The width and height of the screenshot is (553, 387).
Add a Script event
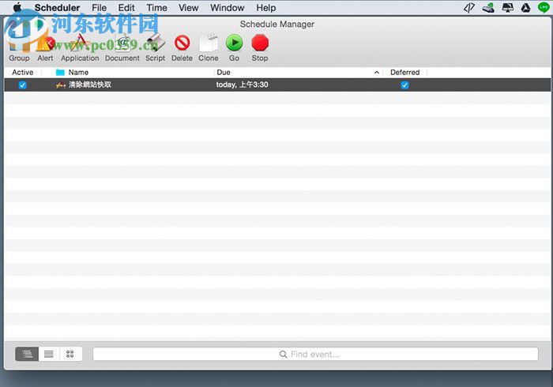[x=155, y=48]
